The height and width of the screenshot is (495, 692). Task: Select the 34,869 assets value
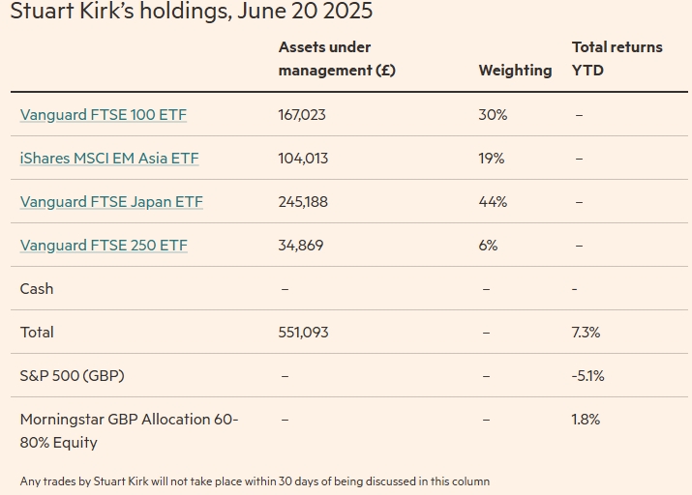(300, 246)
